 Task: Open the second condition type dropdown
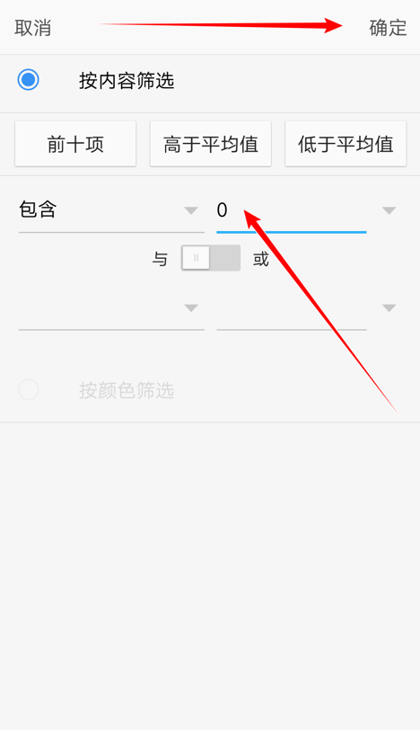click(x=111, y=308)
